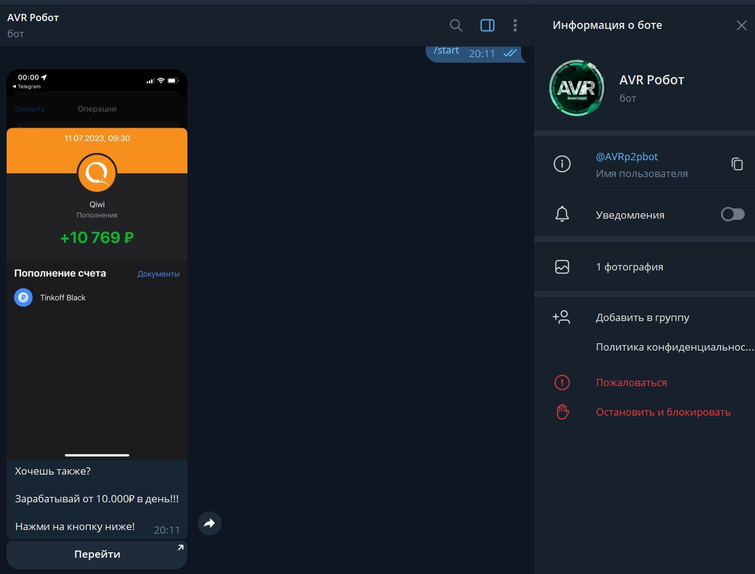This screenshot has width=755, height=574.
Task: Click the Информация о боте heading
Action: (x=607, y=25)
